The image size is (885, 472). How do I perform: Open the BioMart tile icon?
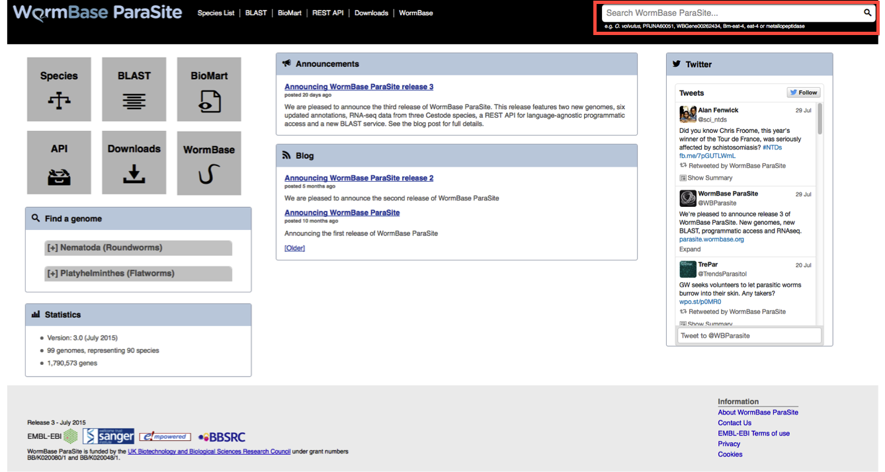point(209,89)
